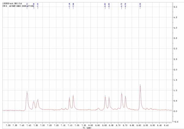Click the spectrum peak apex near 7.41 ppm
184x129 pixels.
27,93
